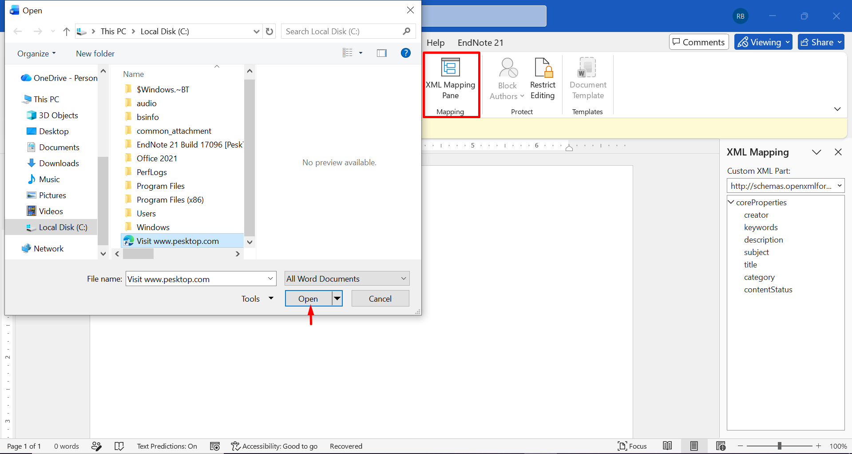Select the Program Files (x86) folder

(170, 199)
